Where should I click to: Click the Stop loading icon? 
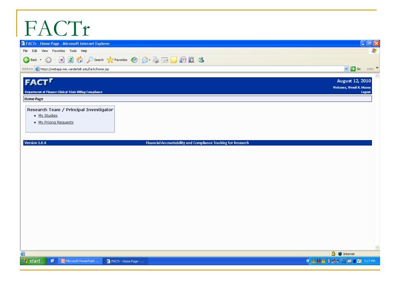pyautogui.click(x=61, y=60)
